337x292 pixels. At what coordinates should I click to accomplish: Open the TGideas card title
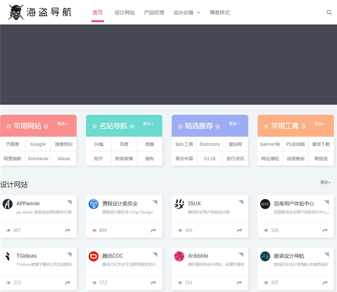27,256
